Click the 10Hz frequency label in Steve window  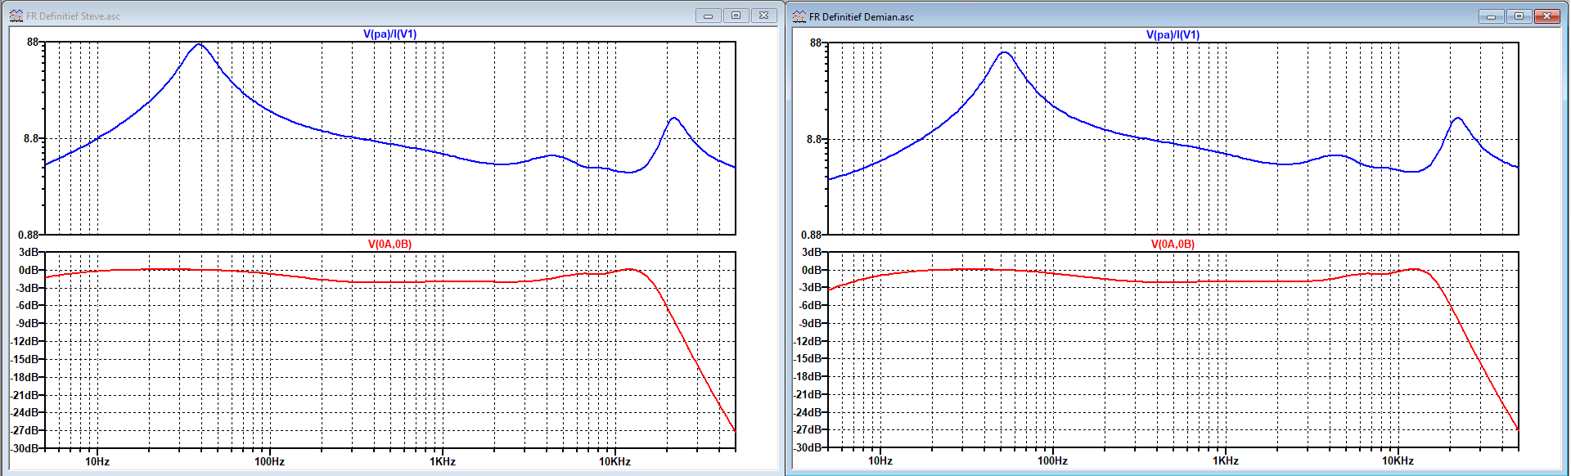97,461
